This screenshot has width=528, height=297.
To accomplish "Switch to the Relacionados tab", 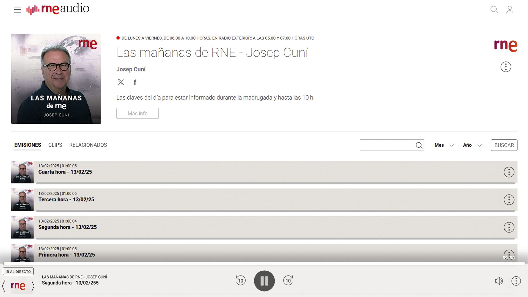I will pyautogui.click(x=88, y=145).
